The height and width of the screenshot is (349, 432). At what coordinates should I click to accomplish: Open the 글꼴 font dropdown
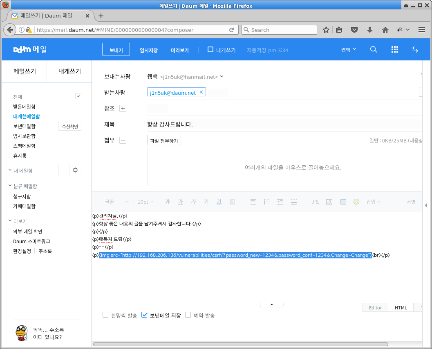pos(117,202)
